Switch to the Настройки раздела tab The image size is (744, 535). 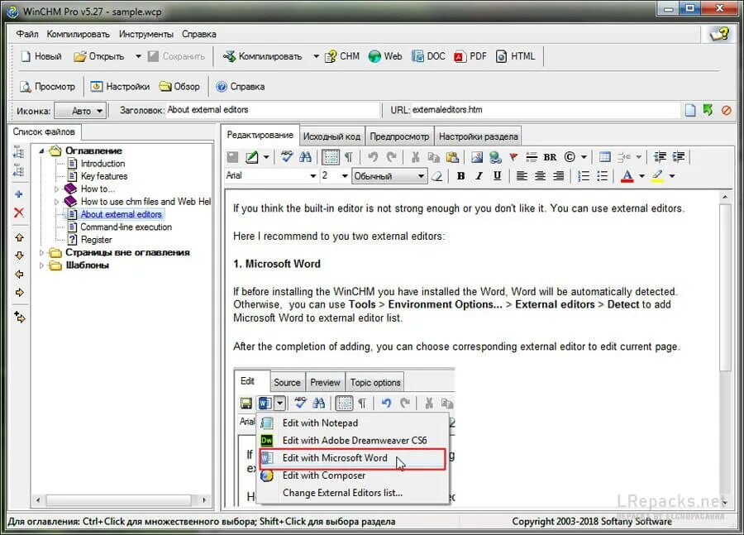[478, 136]
